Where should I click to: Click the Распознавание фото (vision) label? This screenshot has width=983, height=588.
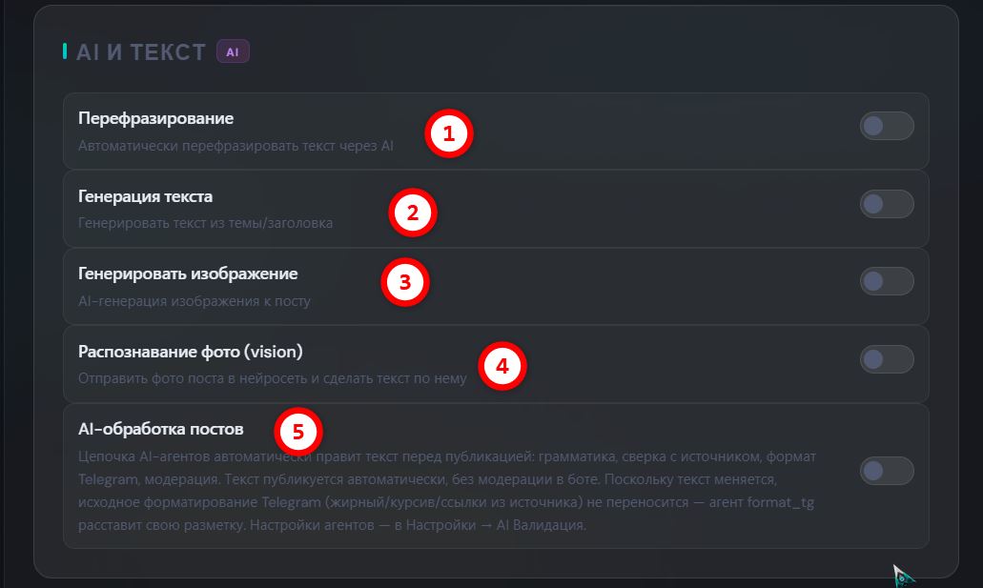[191, 352]
